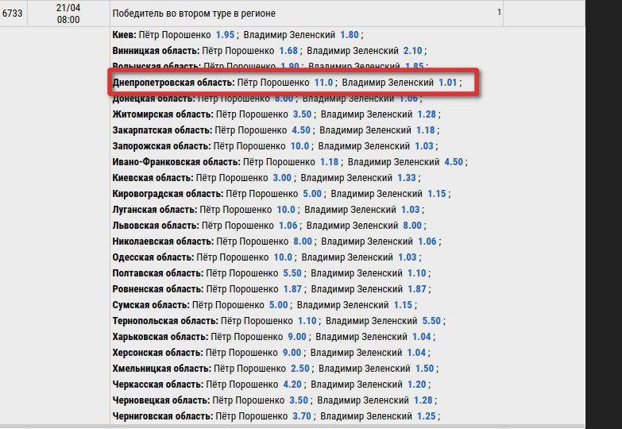Choose Zelensky 8.00 in Львовская область
The image size is (622, 429).
[412, 226]
